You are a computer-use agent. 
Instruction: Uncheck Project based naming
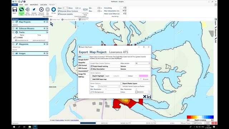[x=92, y=66]
